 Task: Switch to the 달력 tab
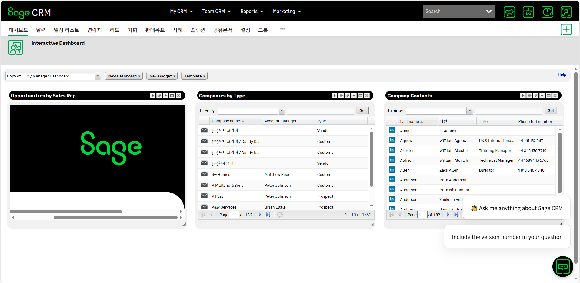click(41, 30)
